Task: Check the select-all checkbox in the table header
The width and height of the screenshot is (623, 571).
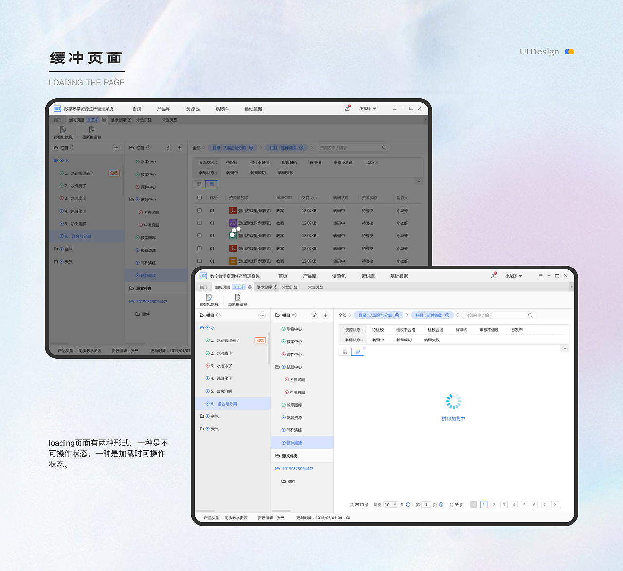Action: [x=200, y=197]
